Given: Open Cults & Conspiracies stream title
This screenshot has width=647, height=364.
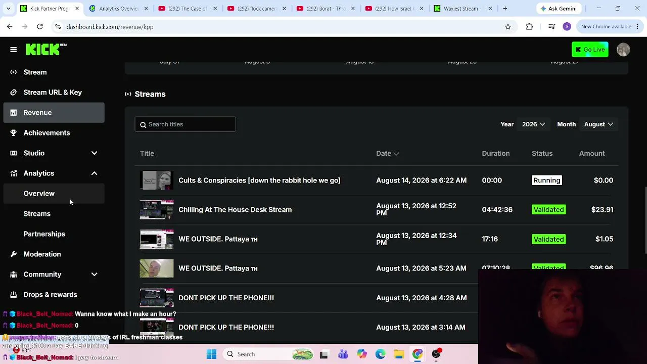Looking at the screenshot, I should 259,180.
